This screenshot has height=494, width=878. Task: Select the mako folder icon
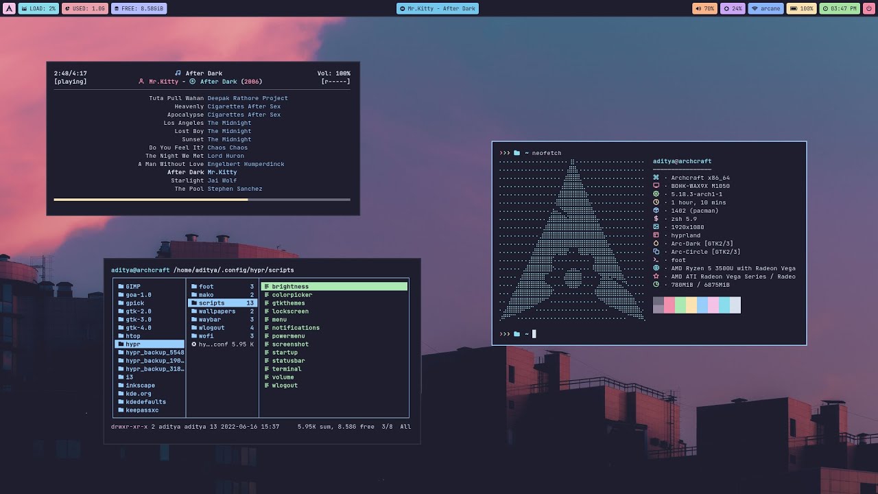194,295
